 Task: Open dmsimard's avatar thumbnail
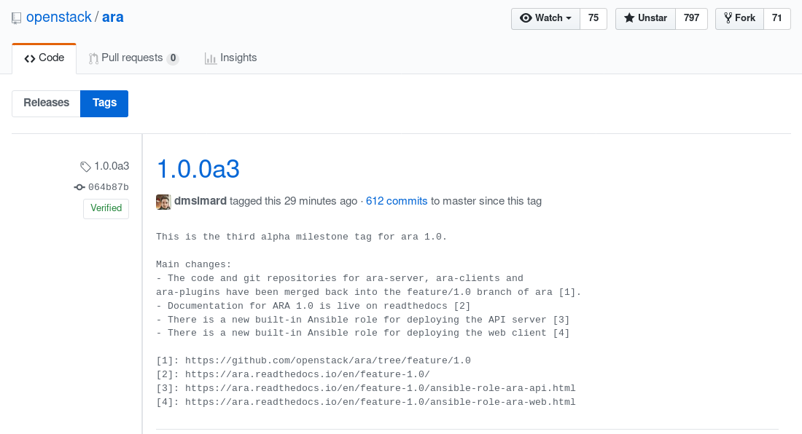[x=163, y=202]
